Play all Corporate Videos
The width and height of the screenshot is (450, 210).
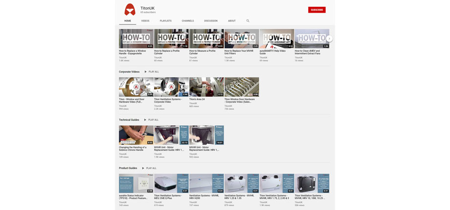coord(151,72)
